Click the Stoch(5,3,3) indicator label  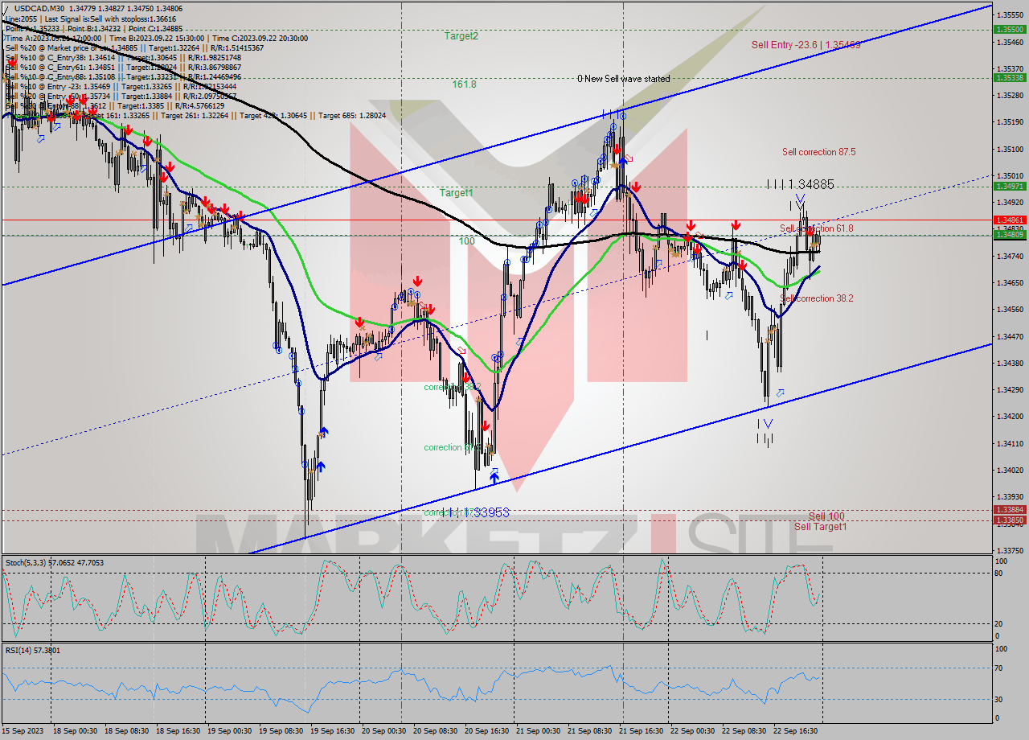point(55,563)
